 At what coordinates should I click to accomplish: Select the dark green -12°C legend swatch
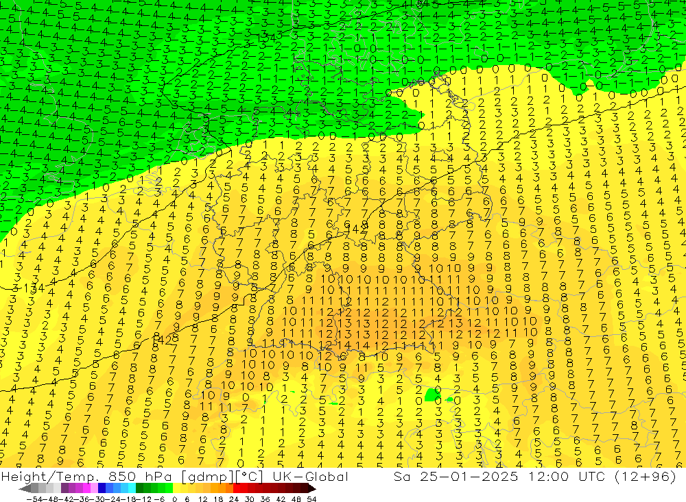click(x=139, y=488)
